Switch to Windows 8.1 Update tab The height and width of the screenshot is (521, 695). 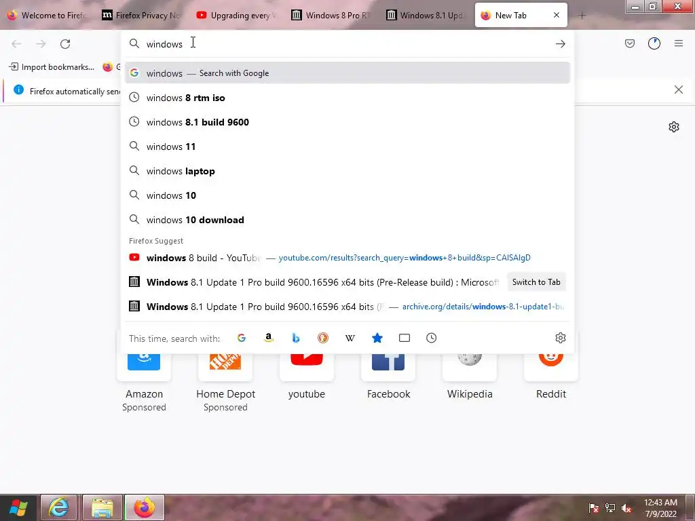point(426,15)
